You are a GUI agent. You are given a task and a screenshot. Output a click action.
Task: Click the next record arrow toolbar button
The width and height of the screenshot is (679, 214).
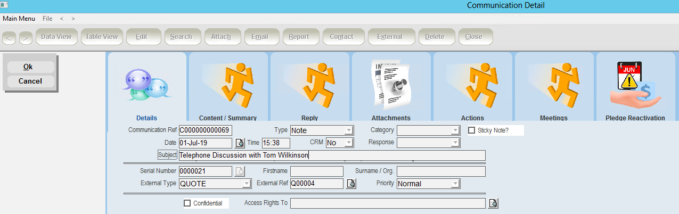tap(26, 38)
